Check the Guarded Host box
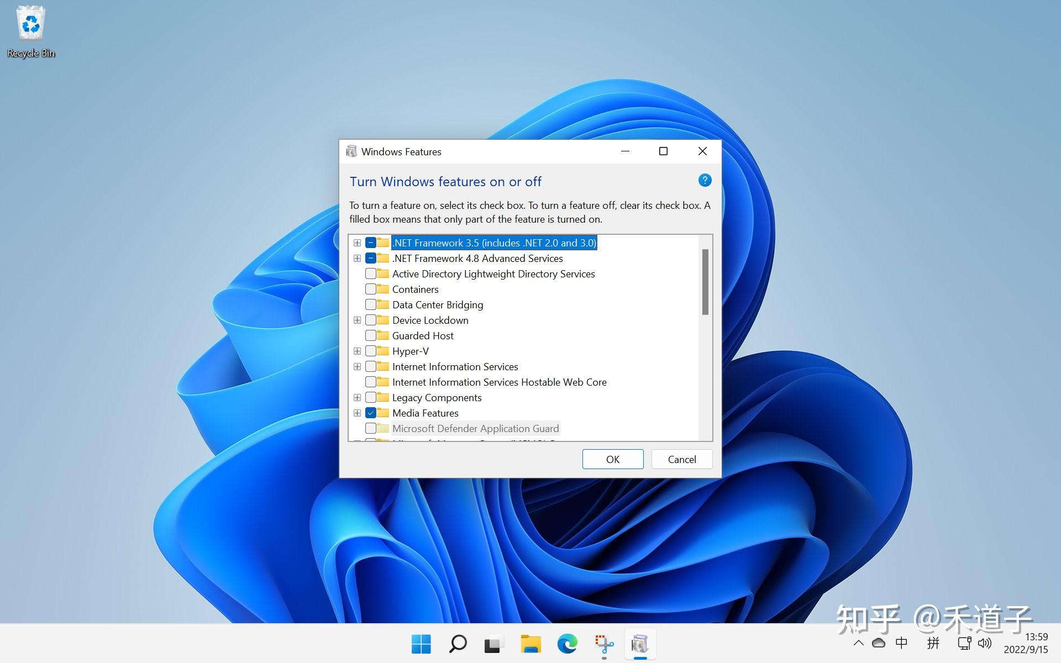The height and width of the screenshot is (663, 1061). tap(371, 335)
